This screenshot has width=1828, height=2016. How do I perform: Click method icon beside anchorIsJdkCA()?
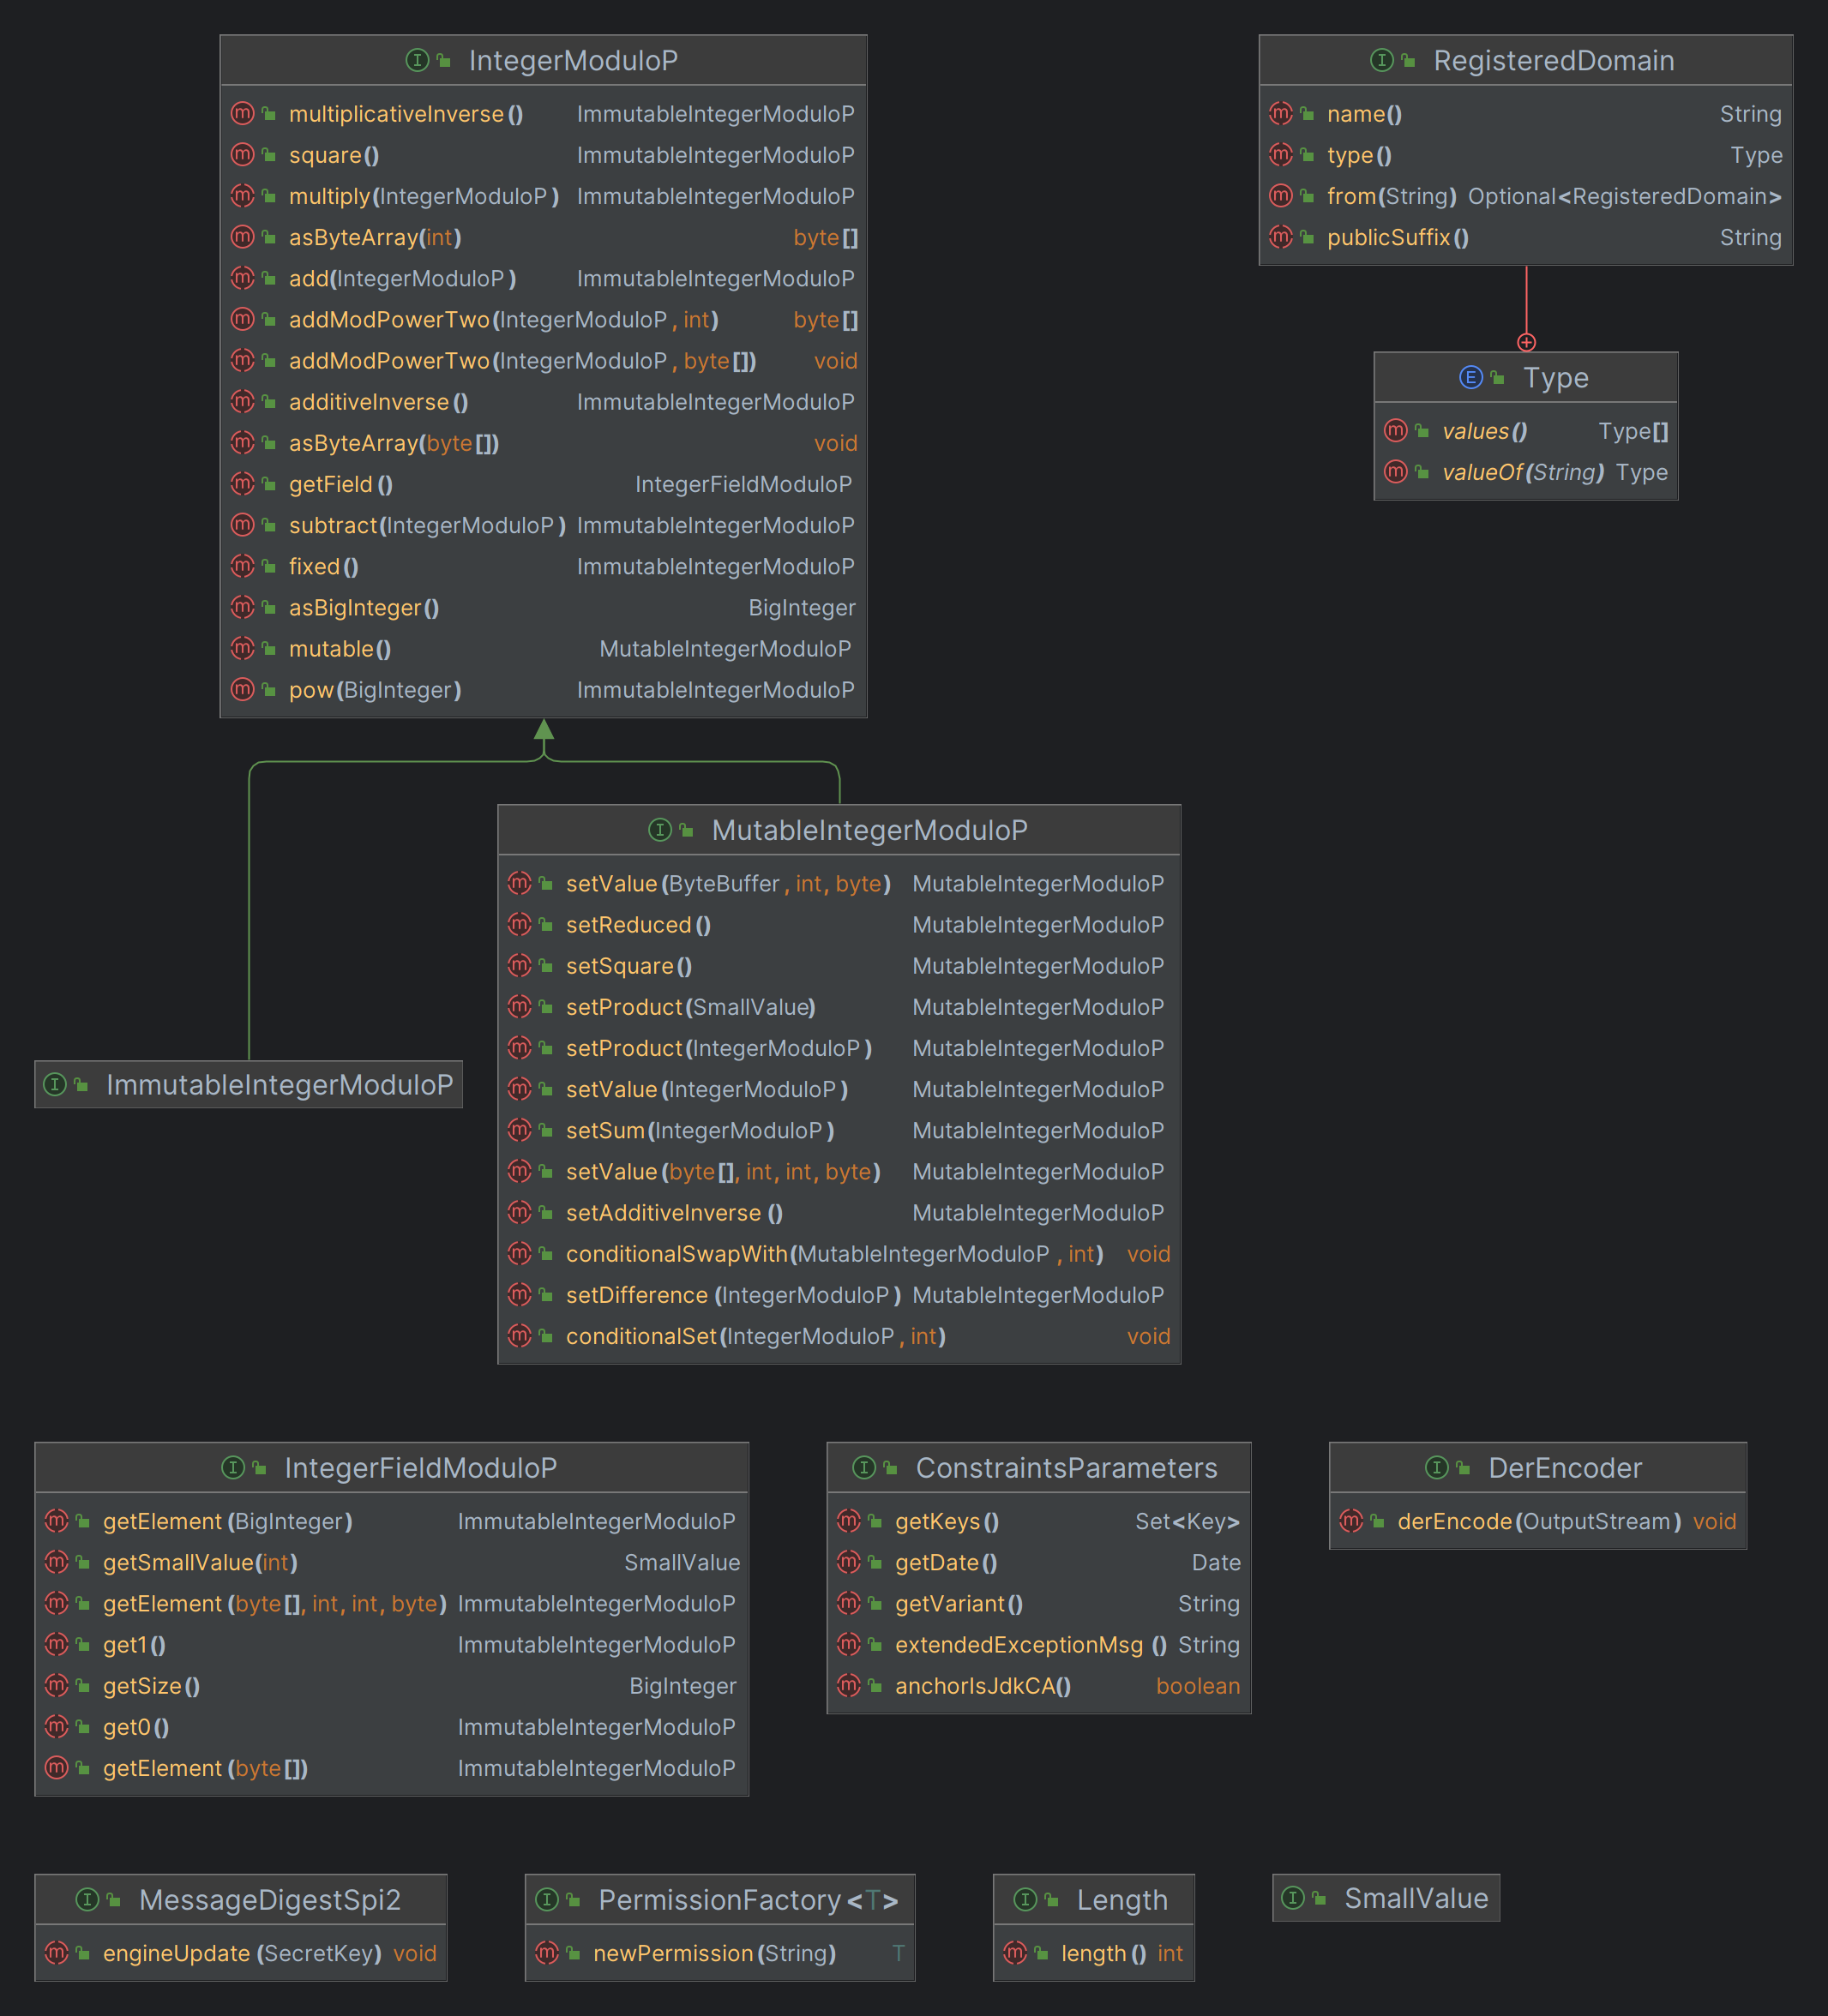click(x=849, y=1685)
